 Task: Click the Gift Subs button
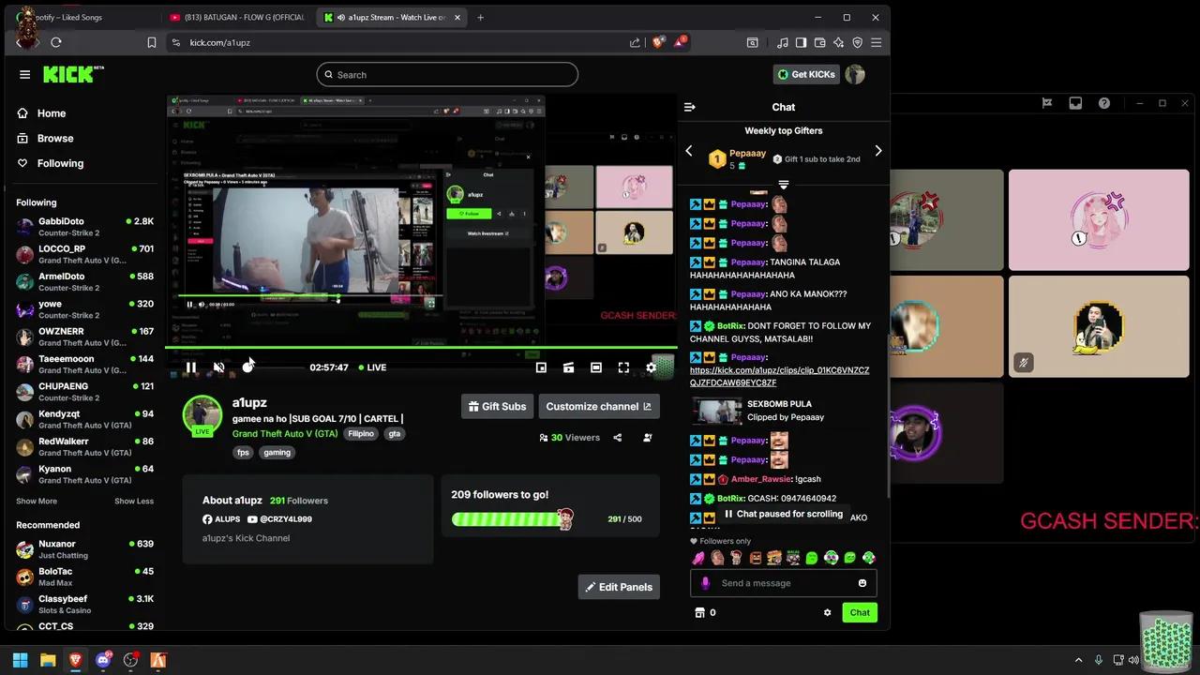[496, 406]
